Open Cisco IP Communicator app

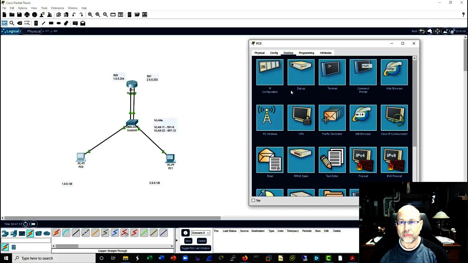point(394,118)
